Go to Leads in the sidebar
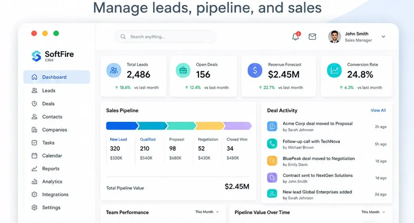 click(x=49, y=91)
